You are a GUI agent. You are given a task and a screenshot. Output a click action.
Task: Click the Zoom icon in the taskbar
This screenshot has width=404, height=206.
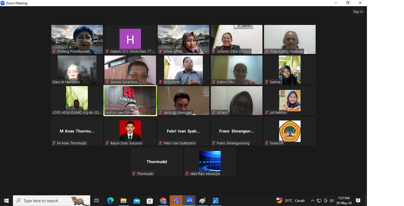point(189,201)
